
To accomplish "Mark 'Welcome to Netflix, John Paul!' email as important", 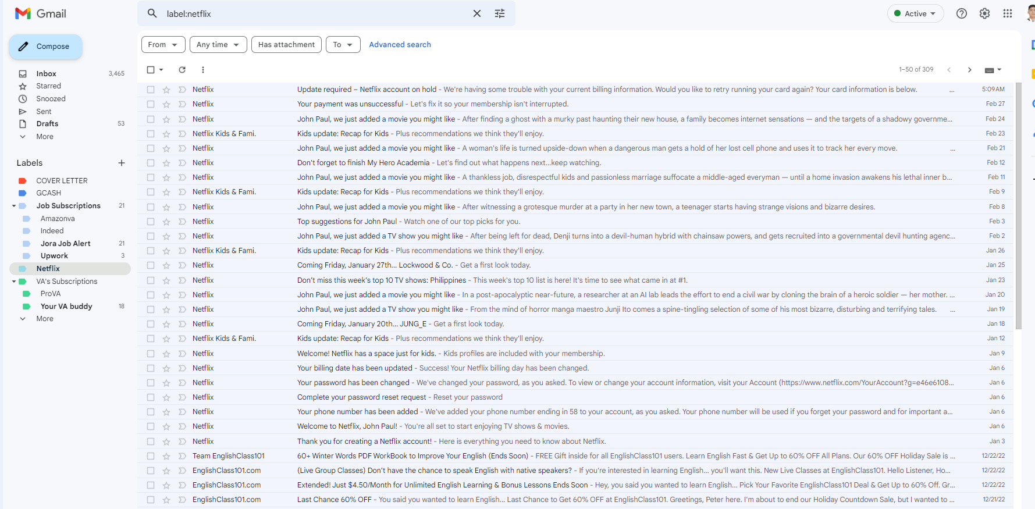I will 182,426.
